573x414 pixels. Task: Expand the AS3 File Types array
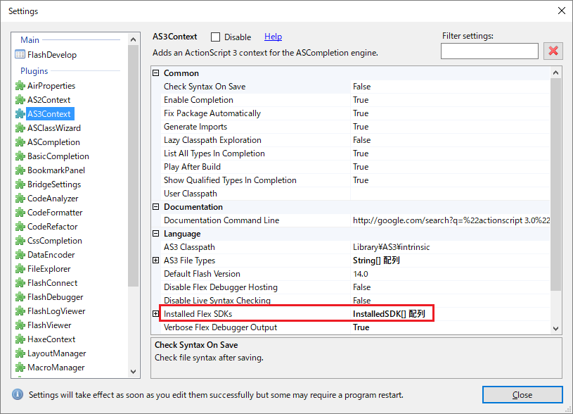pos(155,261)
